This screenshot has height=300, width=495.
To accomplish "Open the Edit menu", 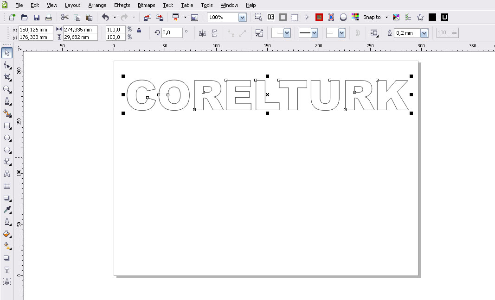I will click(x=35, y=5).
